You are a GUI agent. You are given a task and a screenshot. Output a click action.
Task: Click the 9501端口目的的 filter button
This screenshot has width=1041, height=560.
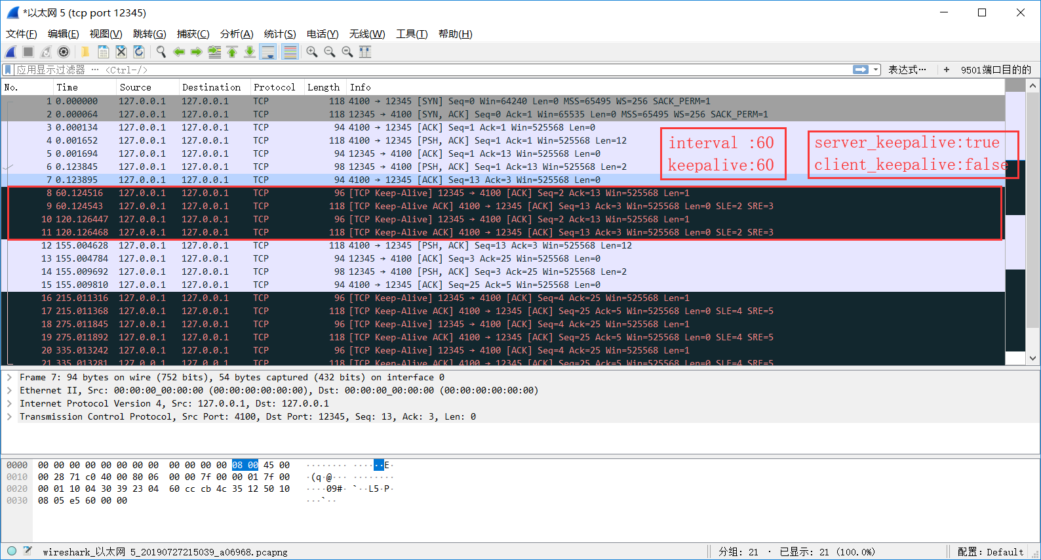(995, 70)
